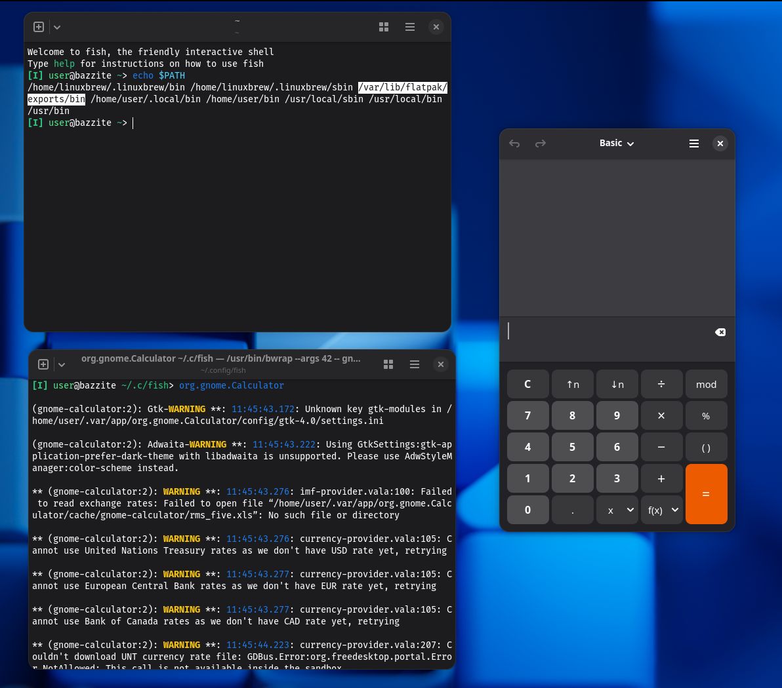Select the subtraction operator in Calculator
The image size is (782, 688).
(x=661, y=447)
